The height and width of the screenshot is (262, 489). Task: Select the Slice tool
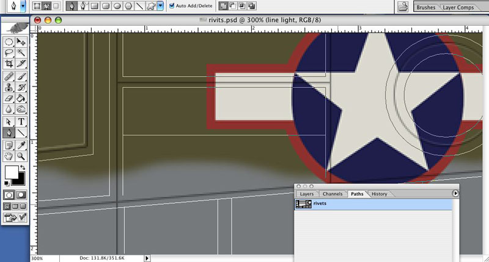[x=21, y=64]
